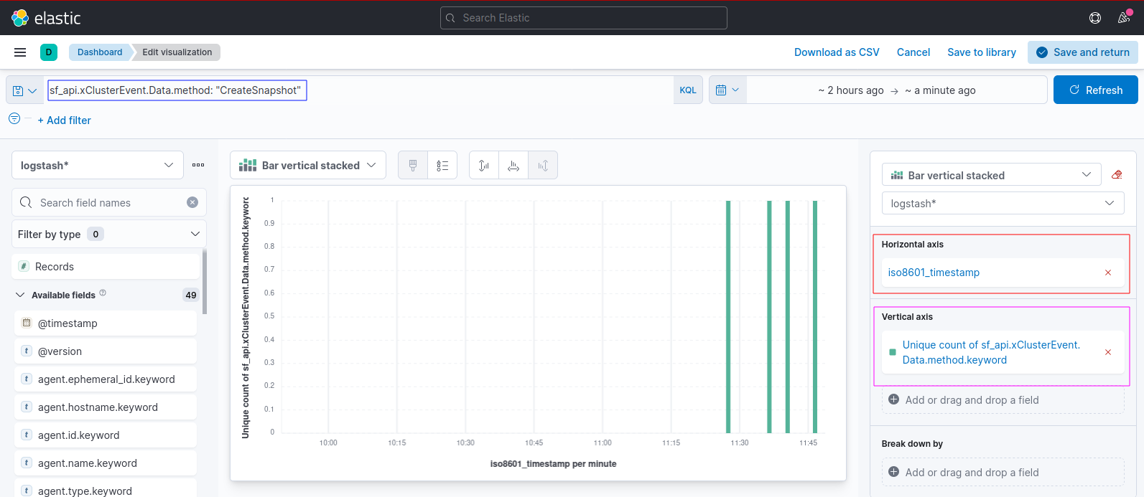Image resolution: width=1144 pixels, height=497 pixels.
Task: Select agent.hostname.keyword field
Action: coord(106,407)
